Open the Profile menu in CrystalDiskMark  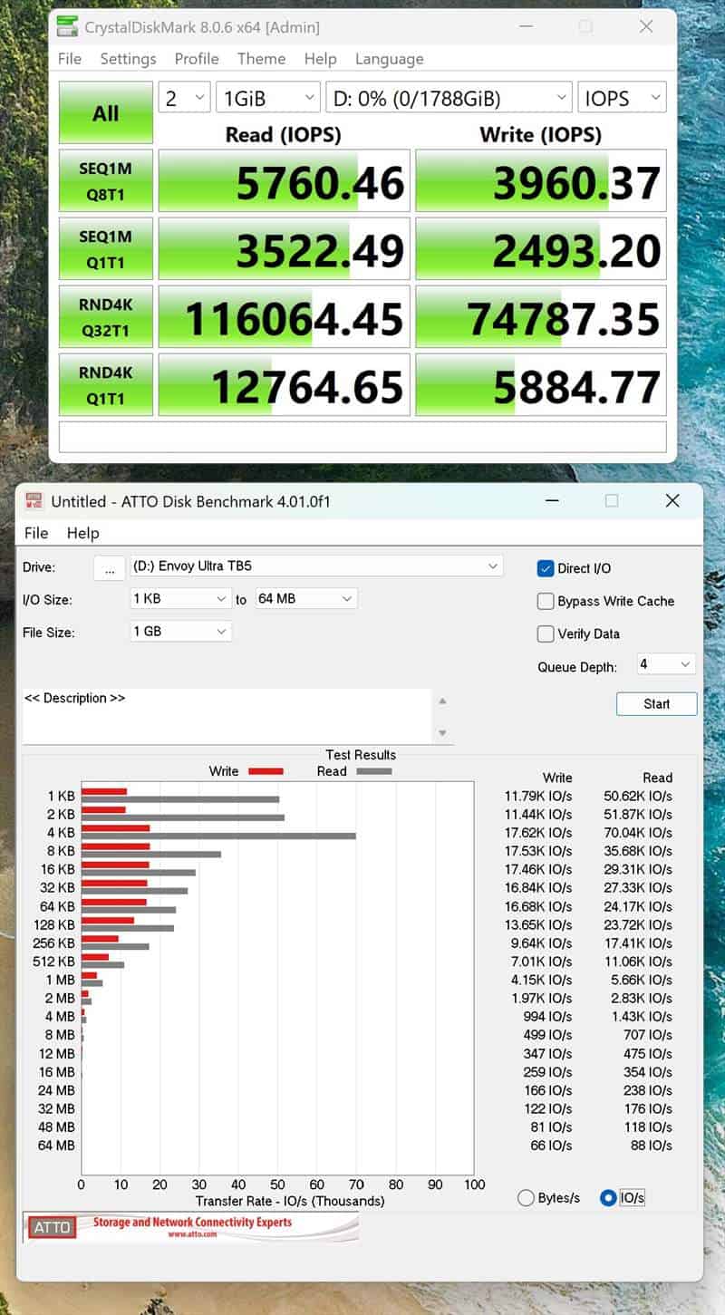[x=197, y=59]
